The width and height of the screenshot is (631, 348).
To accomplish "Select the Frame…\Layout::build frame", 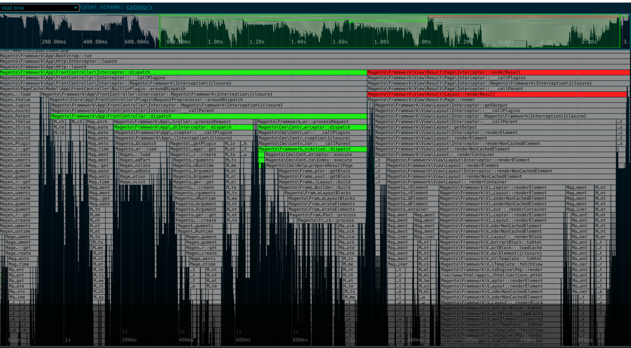I will [323, 183].
